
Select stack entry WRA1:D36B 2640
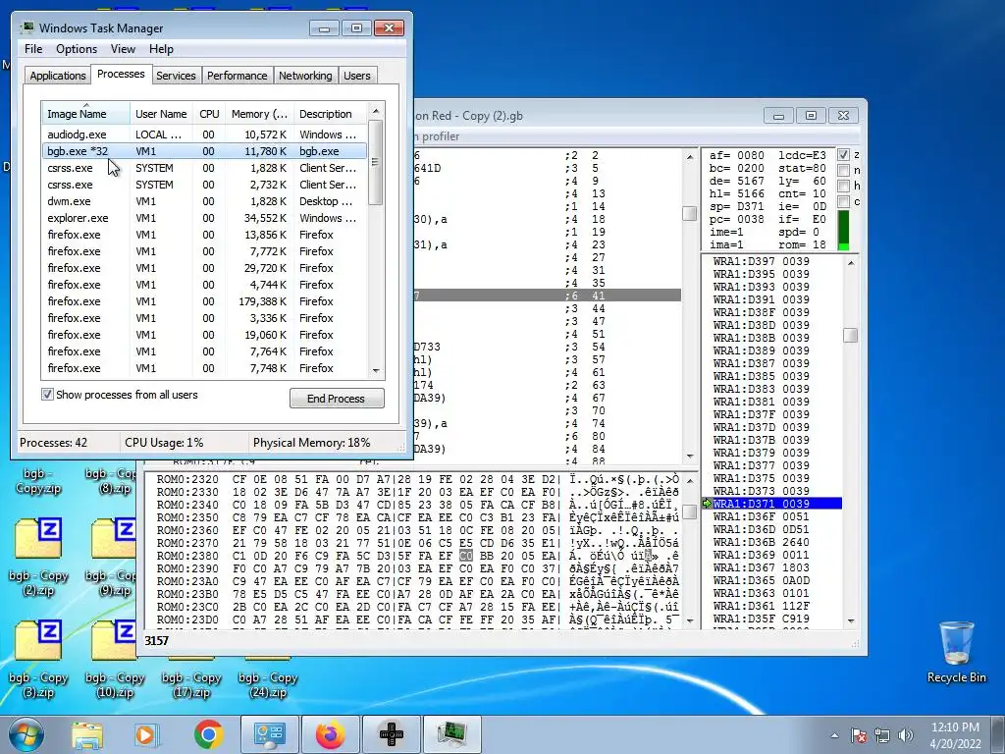(x=761, y=542)
